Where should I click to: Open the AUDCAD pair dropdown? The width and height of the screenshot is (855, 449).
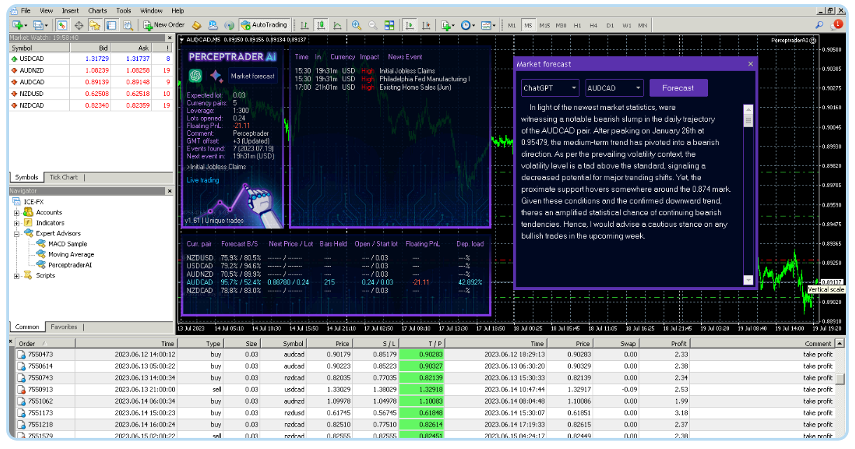pos(614,88)
